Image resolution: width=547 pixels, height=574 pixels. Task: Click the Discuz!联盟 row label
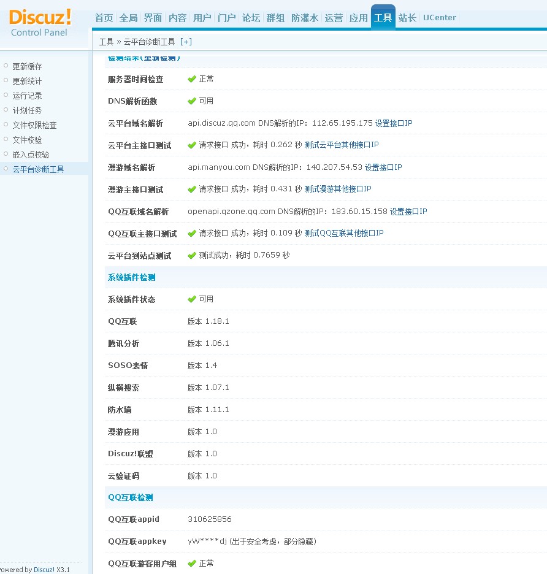tap(131, 454)
